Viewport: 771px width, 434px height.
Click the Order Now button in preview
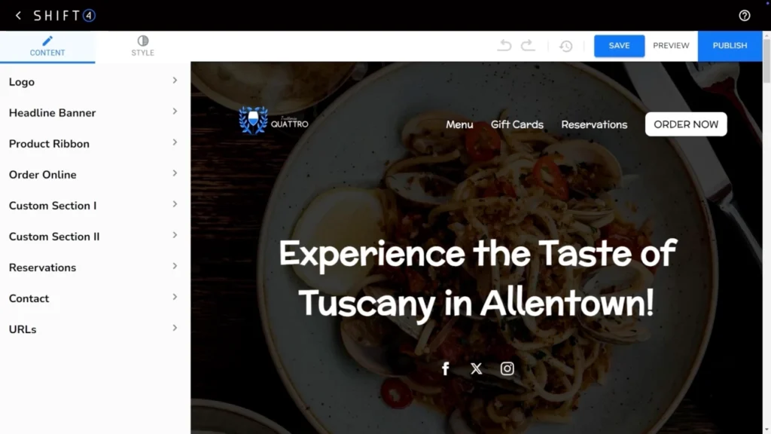tap(686, 124)
